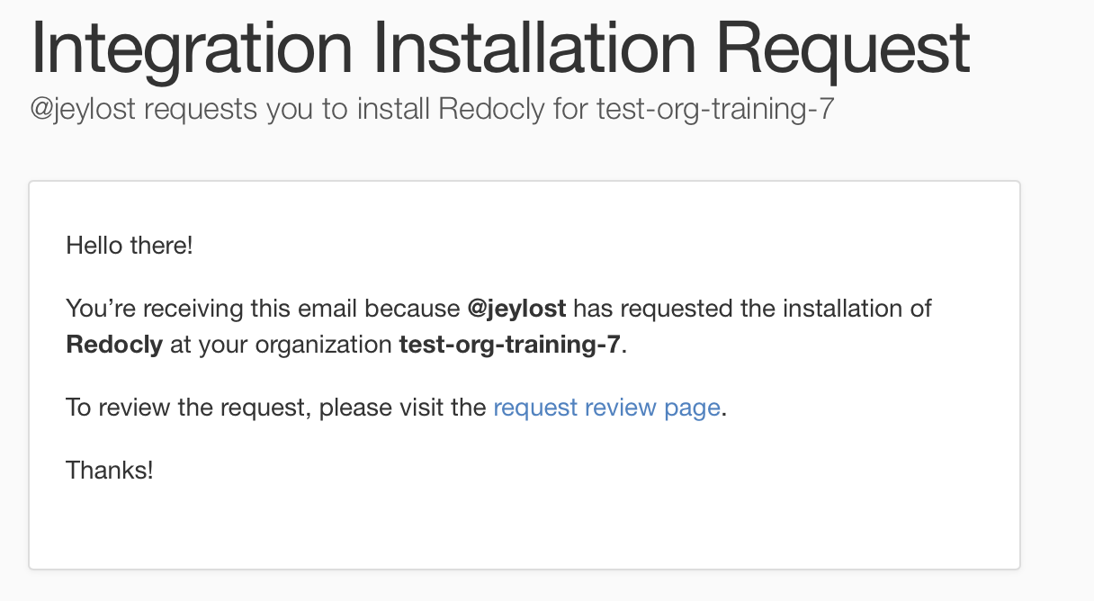Click gray background right of the email card

point(1057,374)
